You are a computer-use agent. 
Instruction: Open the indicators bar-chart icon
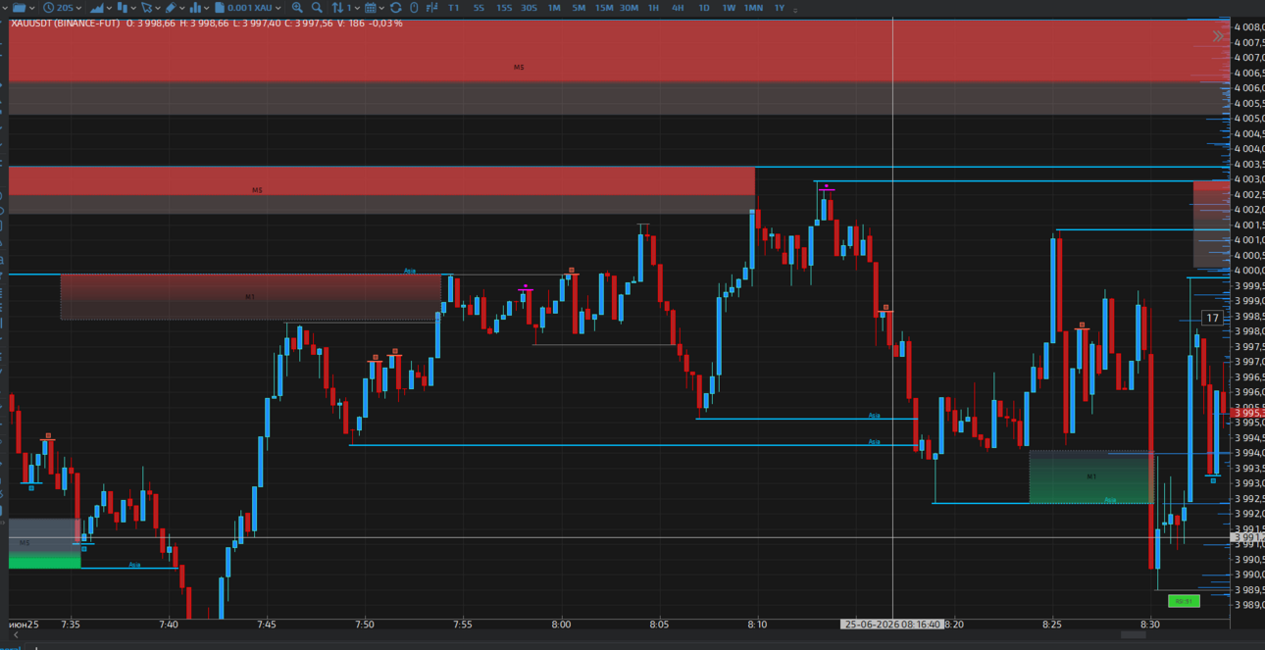pyautogui.click(x=195, y=7)
